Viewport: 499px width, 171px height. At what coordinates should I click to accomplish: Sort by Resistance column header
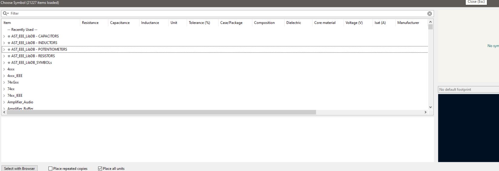(90, 23)
